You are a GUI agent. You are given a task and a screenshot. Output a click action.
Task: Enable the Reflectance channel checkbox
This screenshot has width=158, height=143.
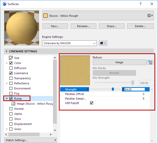(x=11, y=83)
